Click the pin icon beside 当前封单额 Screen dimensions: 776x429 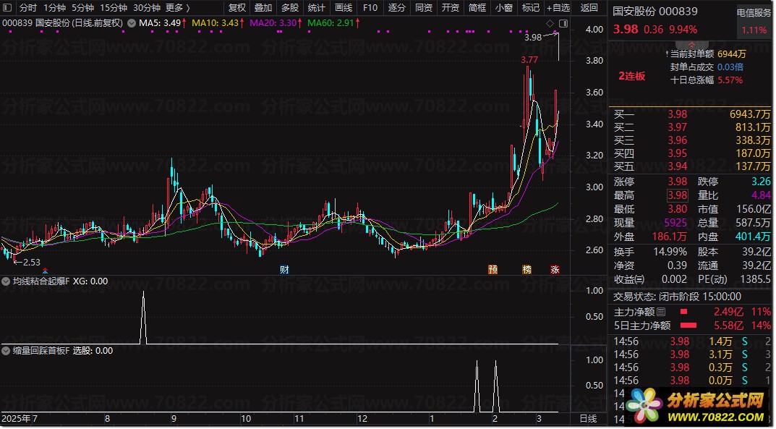[667, 54]
